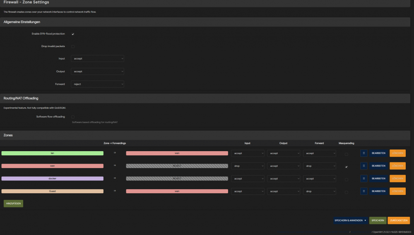Click the Zone ⇒ Forwardings column header
This screenshot has width=414, height=235.
115,143
